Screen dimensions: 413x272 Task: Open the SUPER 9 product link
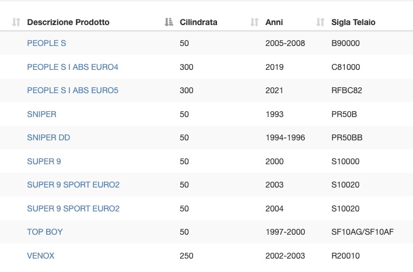tap(44, 161)
